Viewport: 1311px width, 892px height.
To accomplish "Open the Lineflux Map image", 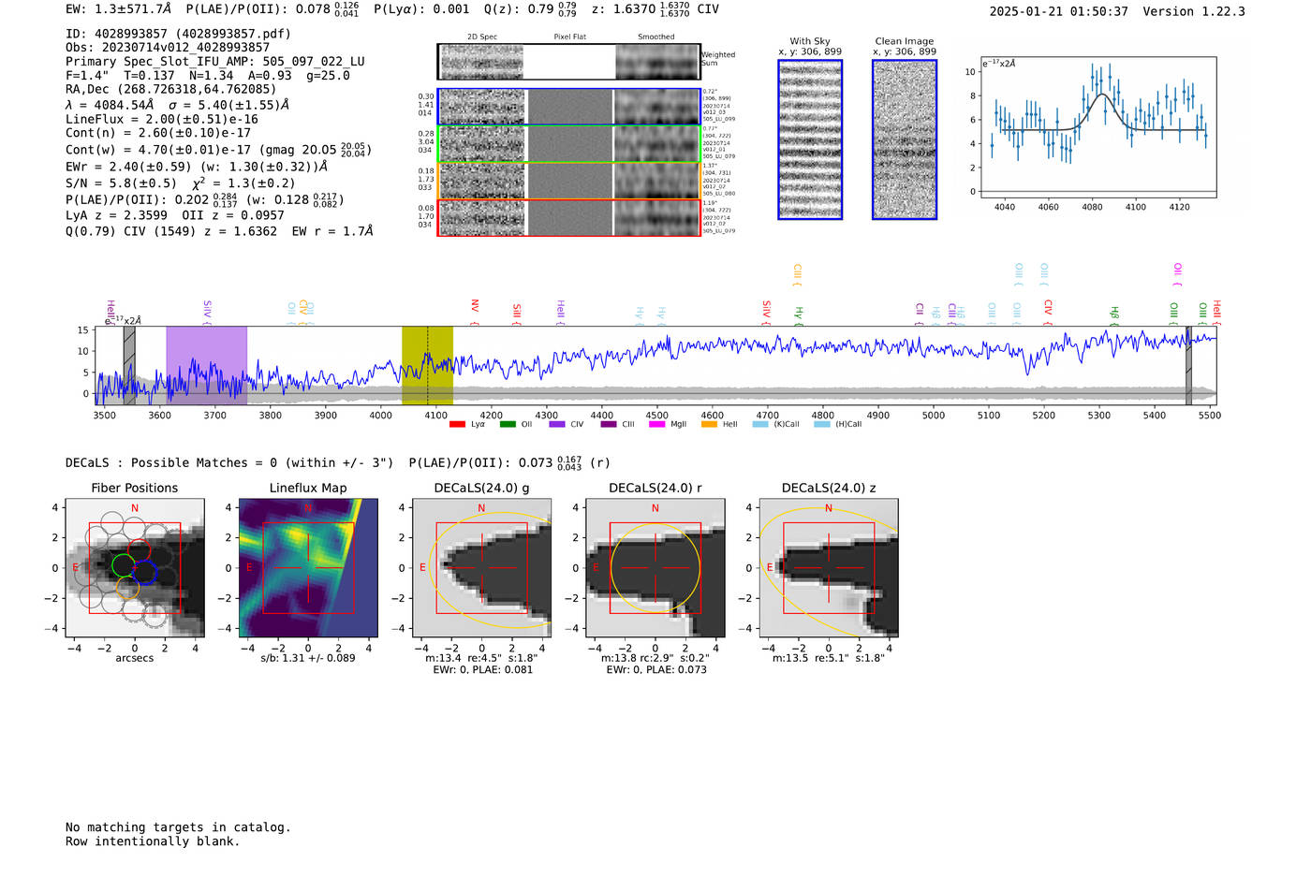I will 308,567.
